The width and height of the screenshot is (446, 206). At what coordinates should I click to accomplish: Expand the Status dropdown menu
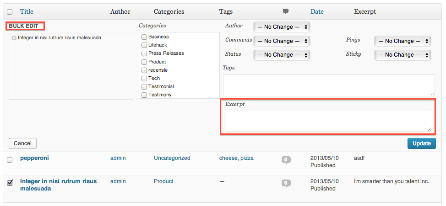coord(282,55)
